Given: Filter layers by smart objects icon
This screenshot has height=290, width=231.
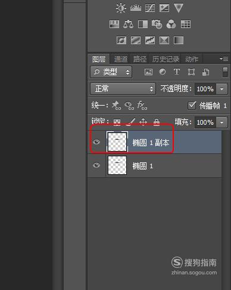Looking at the screenshot, I should (x=205, y=72).
